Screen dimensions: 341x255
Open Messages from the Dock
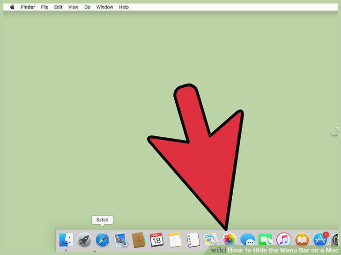[247, 240]
